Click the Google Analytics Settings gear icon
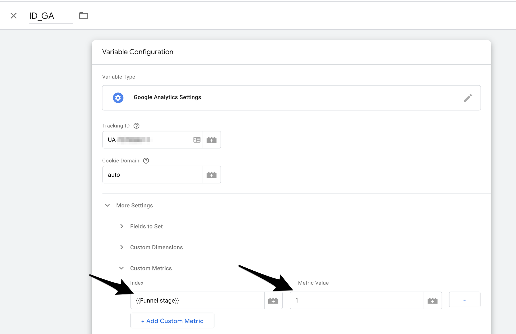This screenshot has height=334, width=516. pyautogui.click(x=118, y=98)
